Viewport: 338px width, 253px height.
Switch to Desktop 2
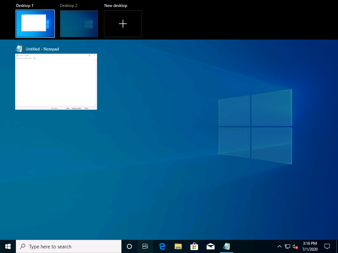79,24
